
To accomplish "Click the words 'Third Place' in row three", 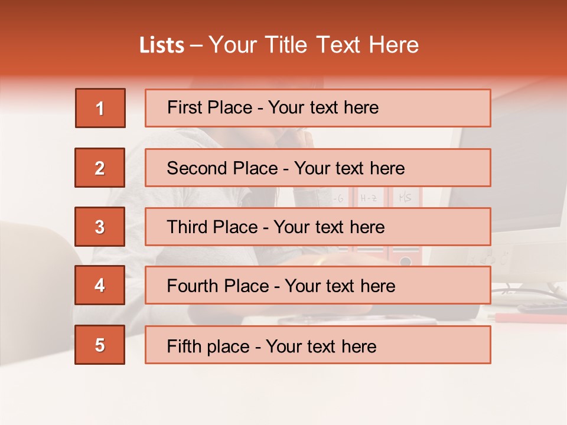I will [212, 227].
